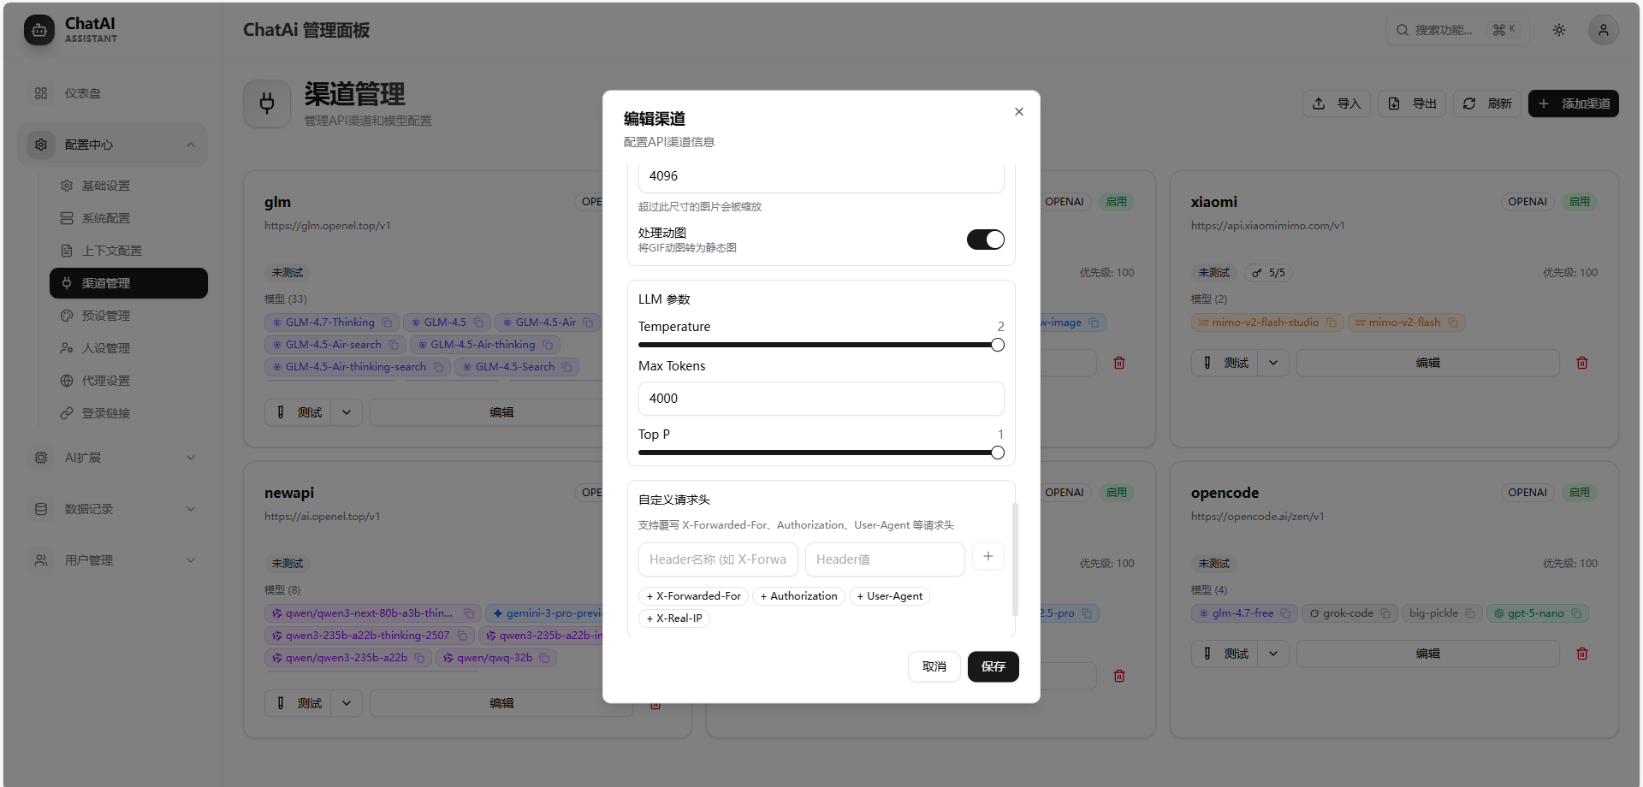Copy the GLM-4.7-Thinking model name

pyautogui.click(x=387, y=322)
